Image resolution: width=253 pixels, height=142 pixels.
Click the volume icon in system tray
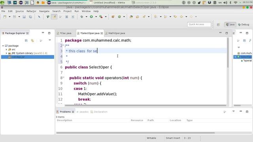(x=225, y=3)
